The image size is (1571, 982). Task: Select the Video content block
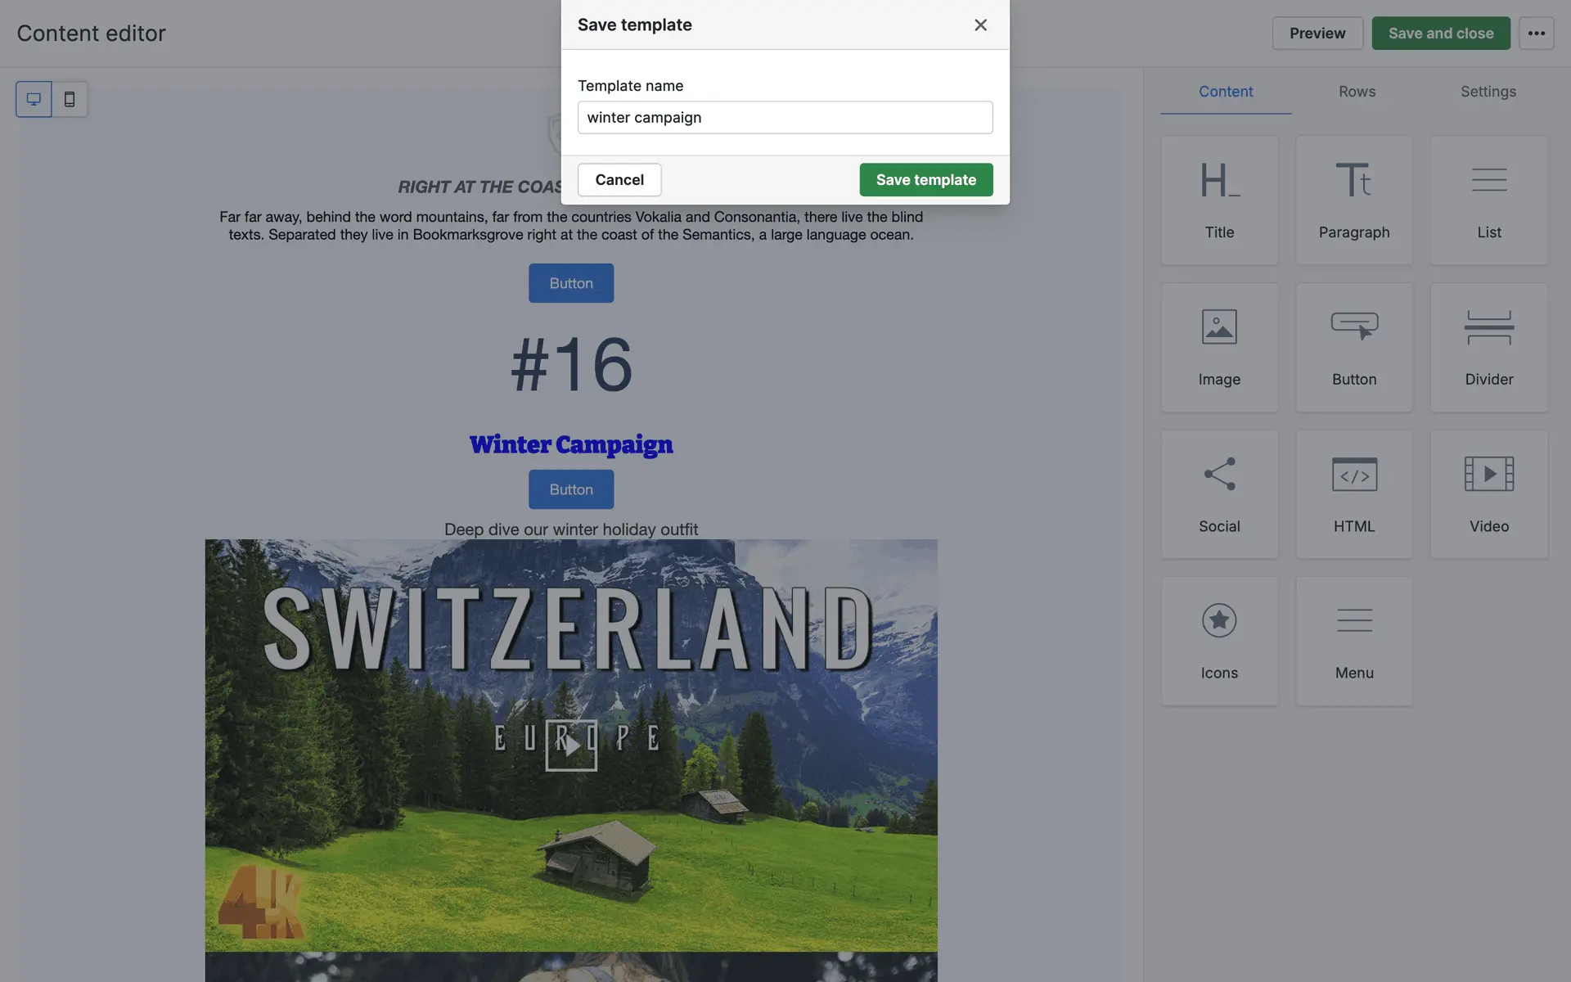[x=1489, y=494]
